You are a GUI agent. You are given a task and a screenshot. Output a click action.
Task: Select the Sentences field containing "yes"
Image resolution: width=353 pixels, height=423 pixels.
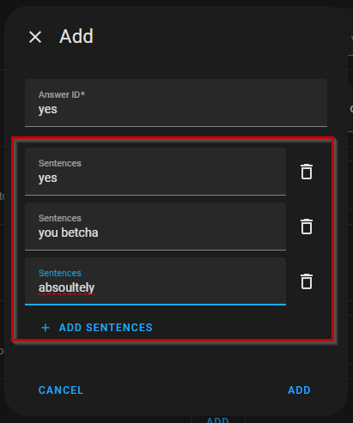[155, 172]
